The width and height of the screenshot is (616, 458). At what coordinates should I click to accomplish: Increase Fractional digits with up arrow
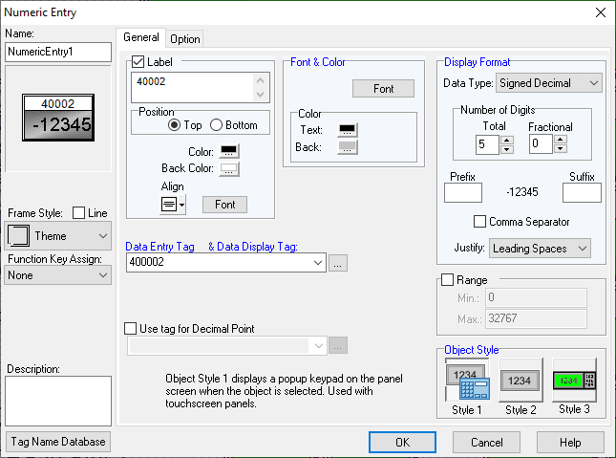pos(561,140)
